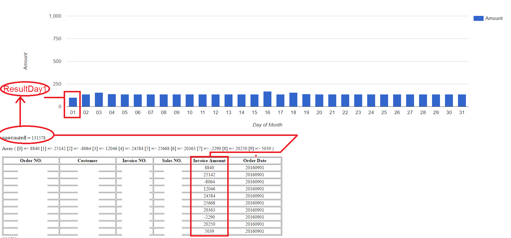Image resolution: width=511 pixels, height=238 pixels.
Task: Click the Sales NO. column header
Action: tap(172, 161)
